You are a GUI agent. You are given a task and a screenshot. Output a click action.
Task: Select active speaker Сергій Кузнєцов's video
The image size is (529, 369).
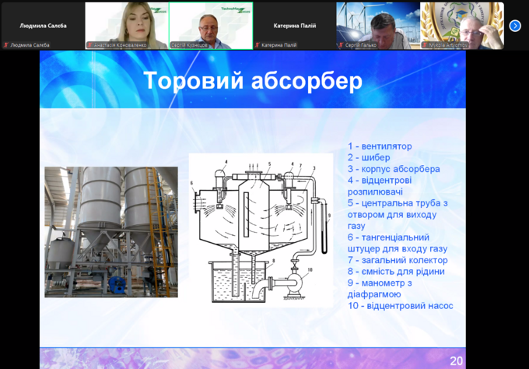pos(210,23)
